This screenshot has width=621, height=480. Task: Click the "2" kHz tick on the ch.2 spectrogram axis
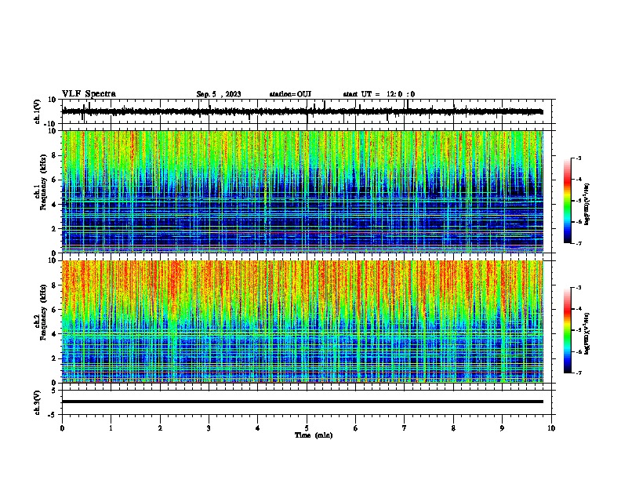55,358
